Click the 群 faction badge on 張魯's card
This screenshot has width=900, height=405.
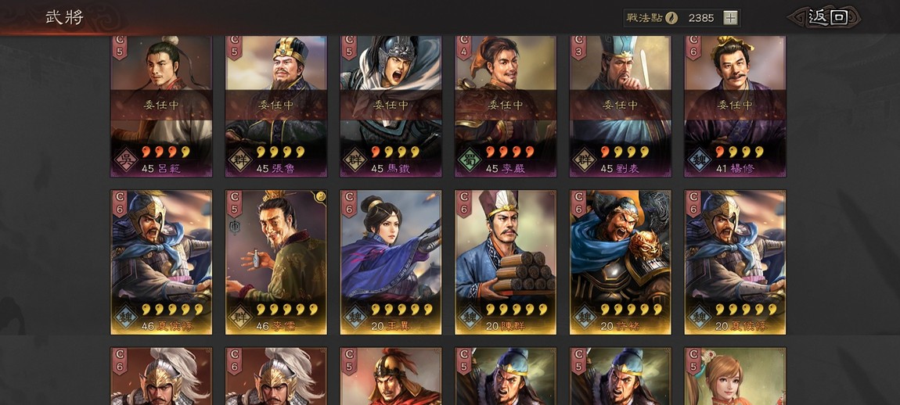coord(239,159)
